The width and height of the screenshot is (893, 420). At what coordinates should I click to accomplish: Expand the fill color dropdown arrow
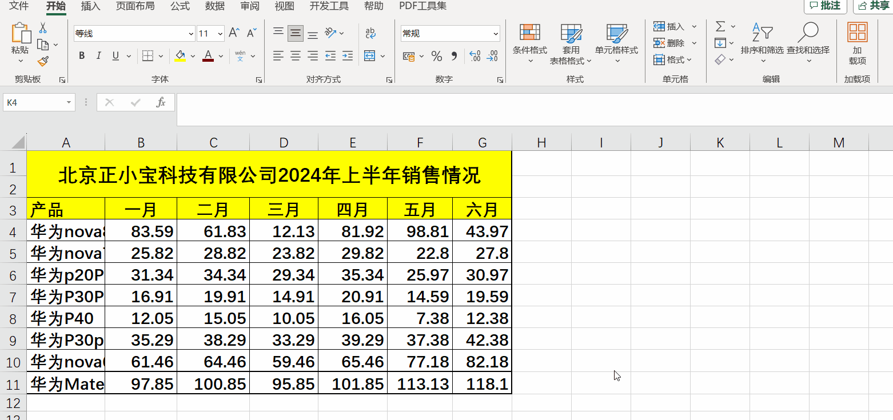[x=193, y=55]
